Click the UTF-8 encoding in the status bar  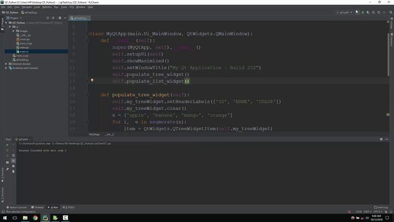(378, 212)
